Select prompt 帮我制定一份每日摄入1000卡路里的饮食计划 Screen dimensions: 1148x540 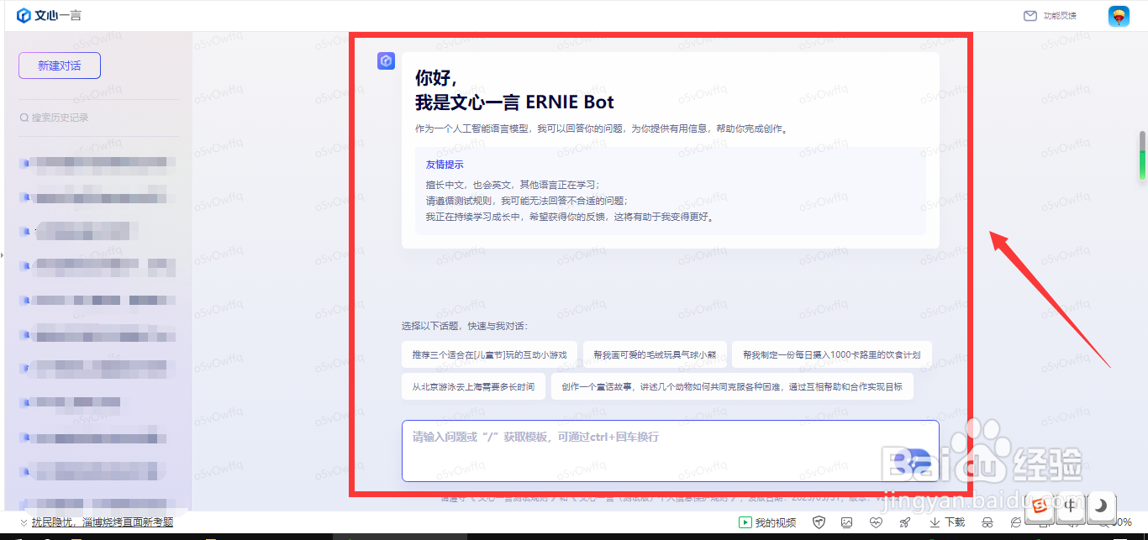[x=832, y=354]
